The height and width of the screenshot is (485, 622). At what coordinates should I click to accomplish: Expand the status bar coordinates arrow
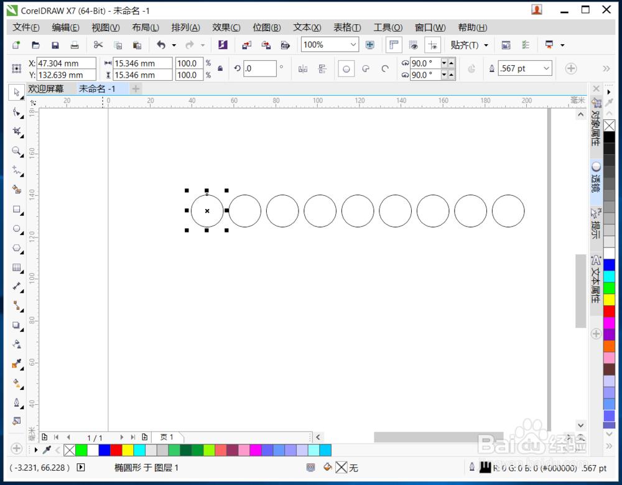click(81, 468)
